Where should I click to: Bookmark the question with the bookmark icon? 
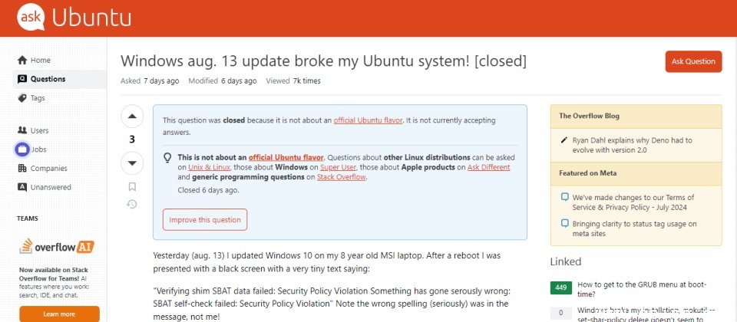point(132,187)
